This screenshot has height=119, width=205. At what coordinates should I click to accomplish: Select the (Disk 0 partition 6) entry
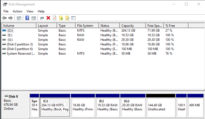click(20, 49)
